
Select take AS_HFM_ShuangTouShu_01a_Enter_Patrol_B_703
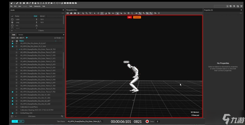(38, 49)
